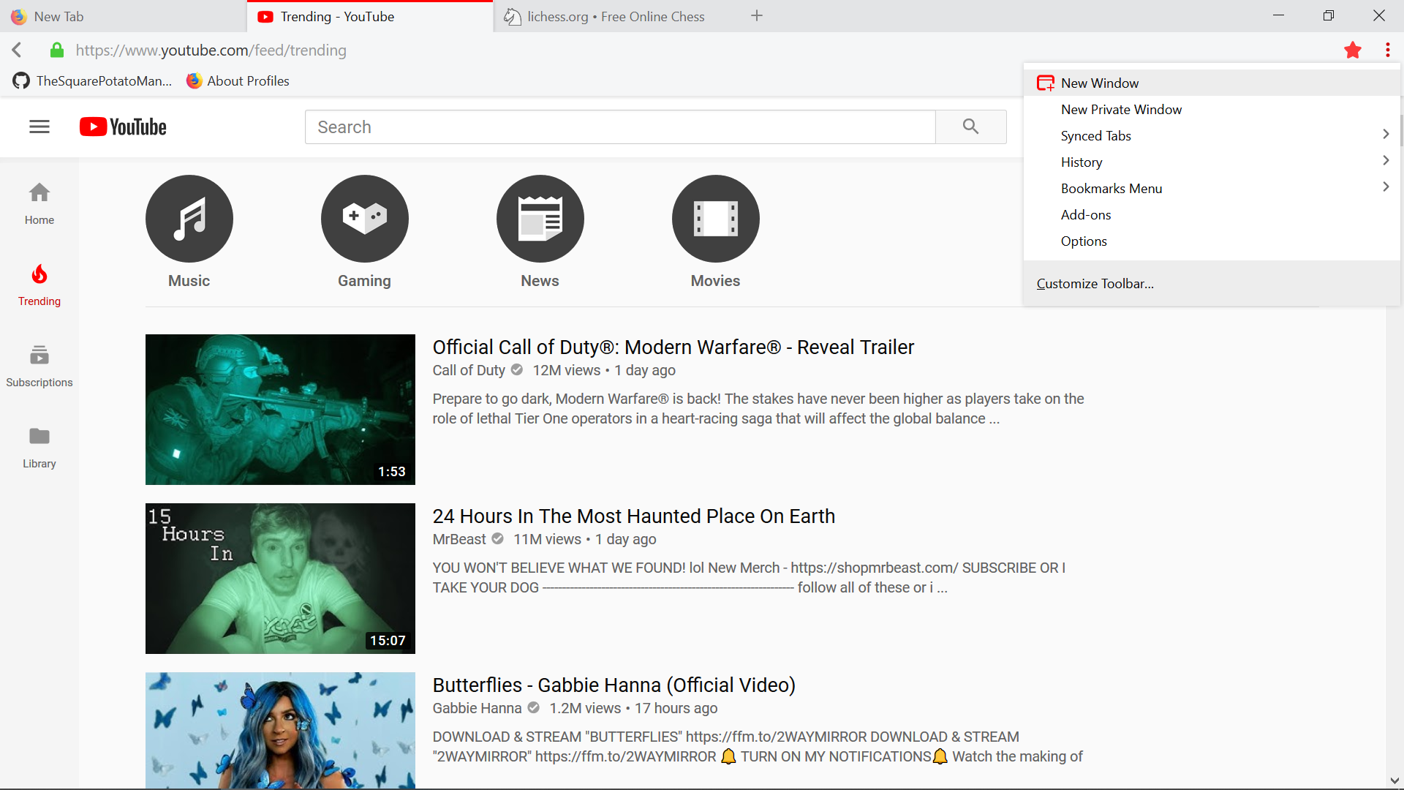Expand Bookmarks Menu submenu

1385,187
